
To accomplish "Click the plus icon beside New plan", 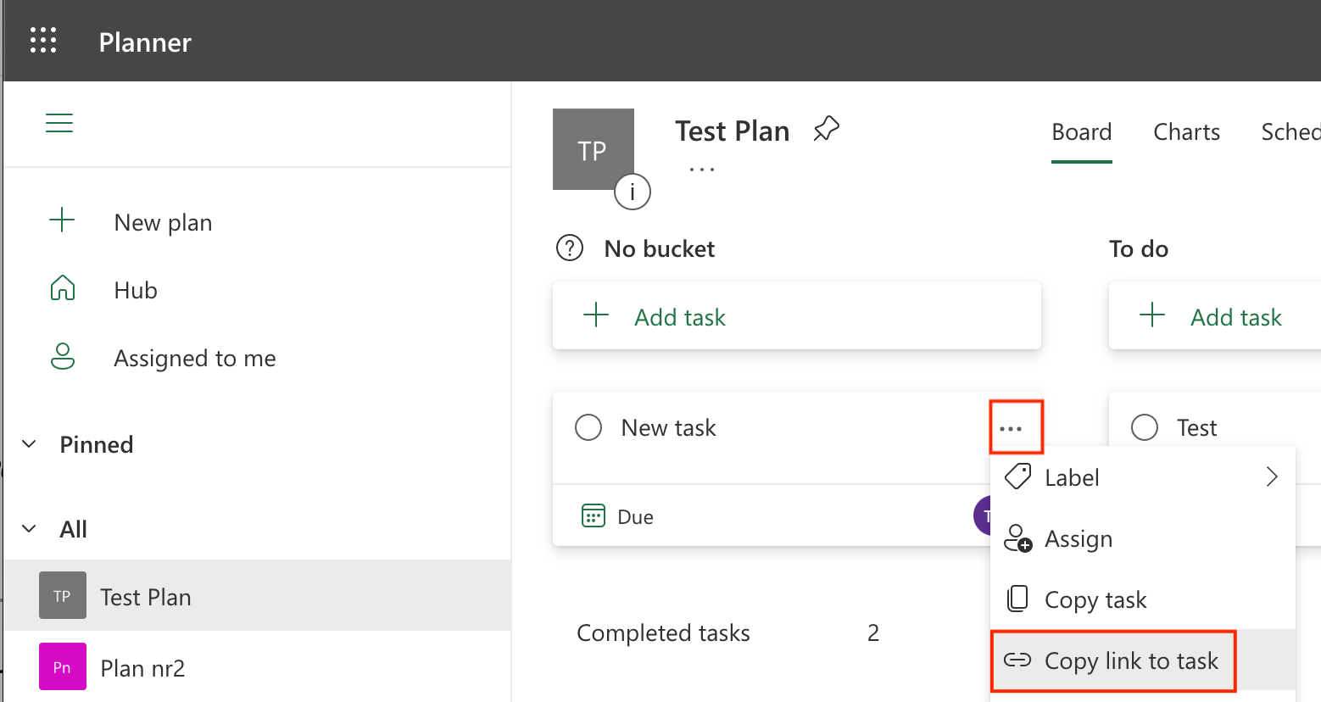I will (x=62, y=221).
